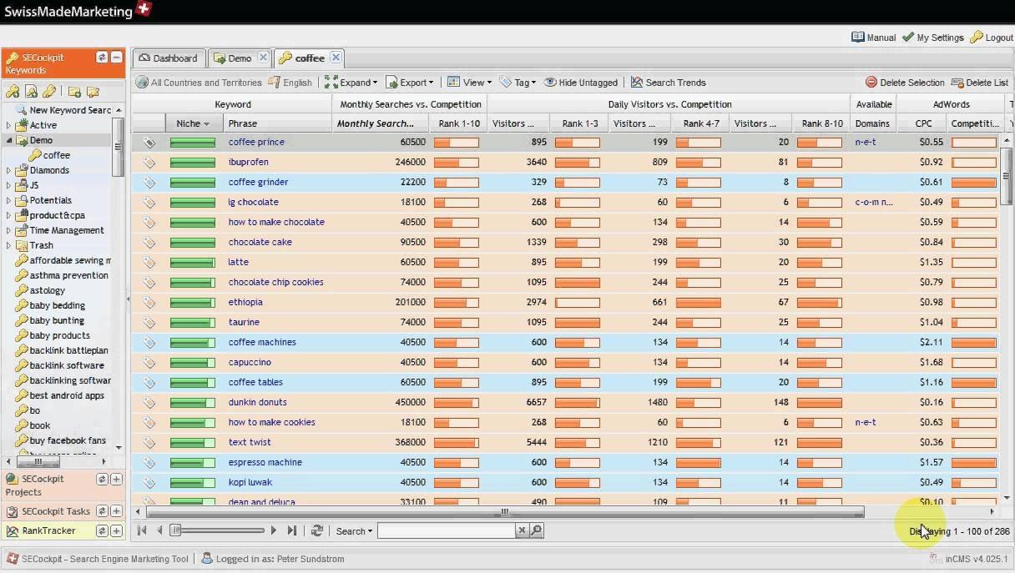The width and height of the screenshot is (1015, 573).
Task: Toggle Hide Untagged eye button
Action: coord(581,83)
